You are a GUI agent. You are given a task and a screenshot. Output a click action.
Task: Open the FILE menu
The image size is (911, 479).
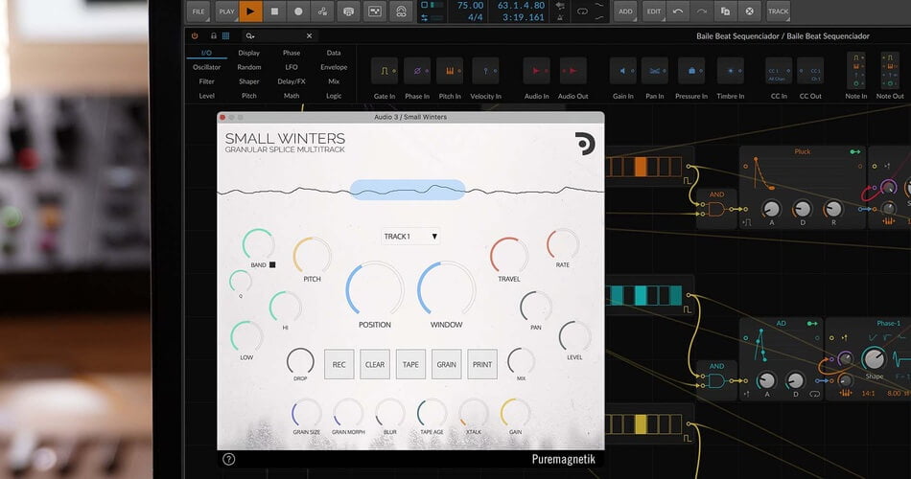click(x=199, y=11)
